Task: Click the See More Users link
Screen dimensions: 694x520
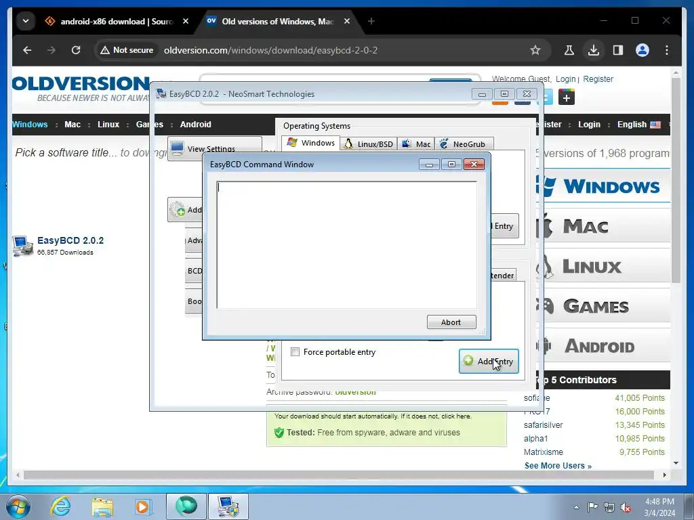Action: [558, 466]
